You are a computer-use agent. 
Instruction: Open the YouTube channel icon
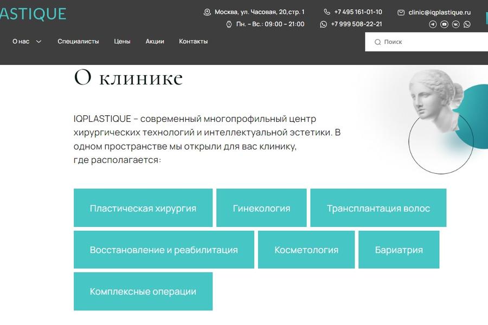pos(444,24)
